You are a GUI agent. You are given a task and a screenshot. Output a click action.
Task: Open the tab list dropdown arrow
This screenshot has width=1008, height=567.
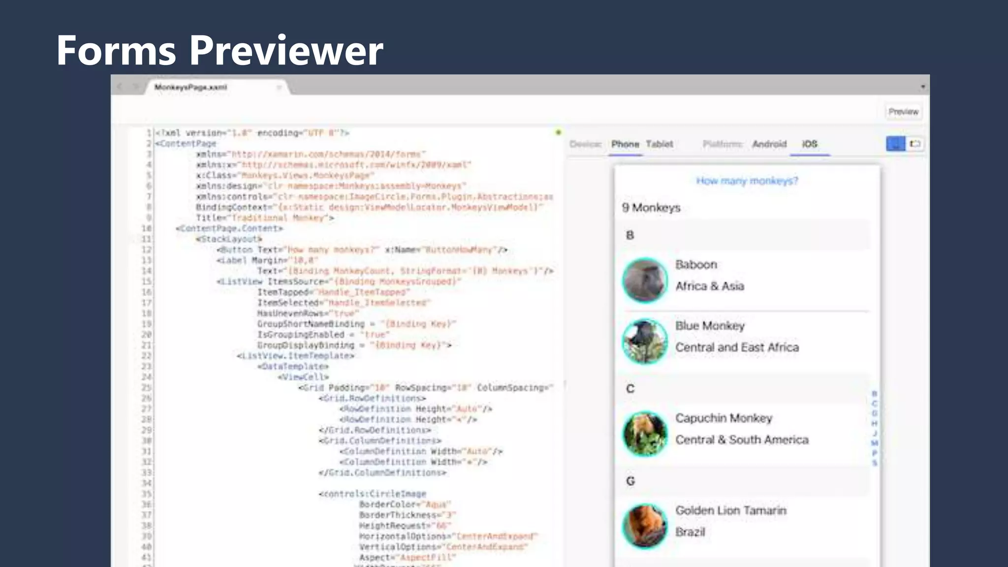point(923,87)
